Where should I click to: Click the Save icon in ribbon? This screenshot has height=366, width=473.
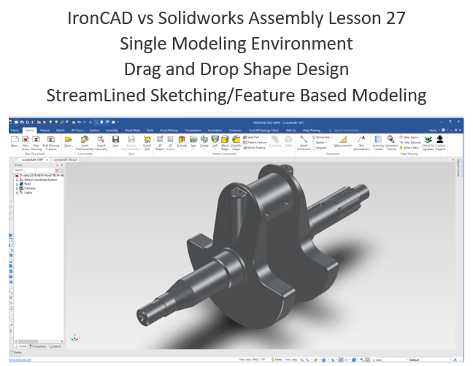point(115,139)
